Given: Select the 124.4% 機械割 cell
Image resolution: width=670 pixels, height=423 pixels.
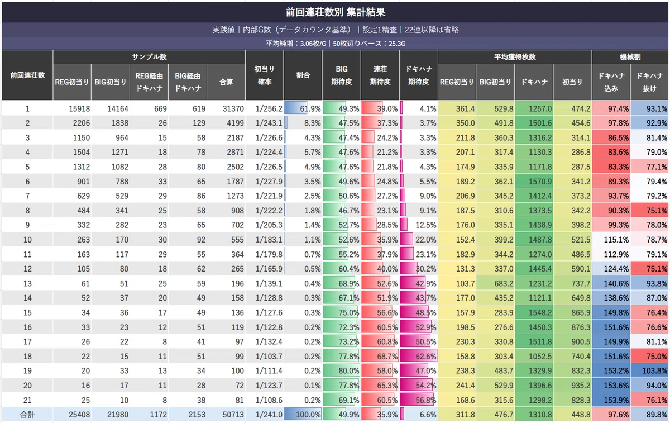Looking at the screenshot, I should [611, 269].
